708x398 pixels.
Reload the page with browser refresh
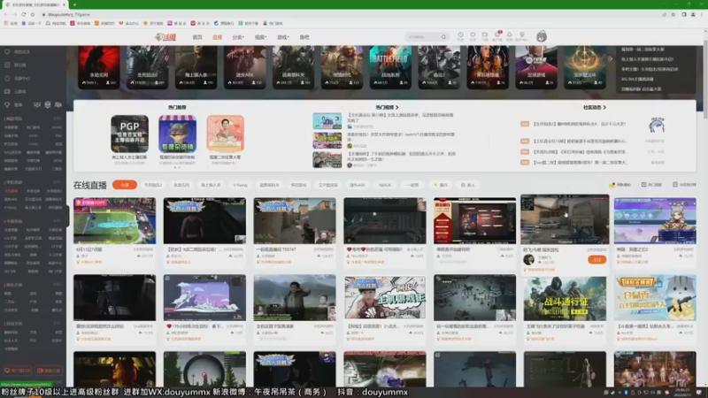point(24,14)
